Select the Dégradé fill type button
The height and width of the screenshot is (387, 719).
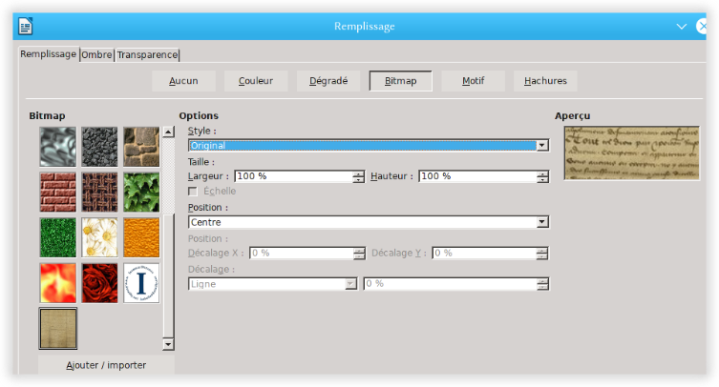[x=328, y=81]
